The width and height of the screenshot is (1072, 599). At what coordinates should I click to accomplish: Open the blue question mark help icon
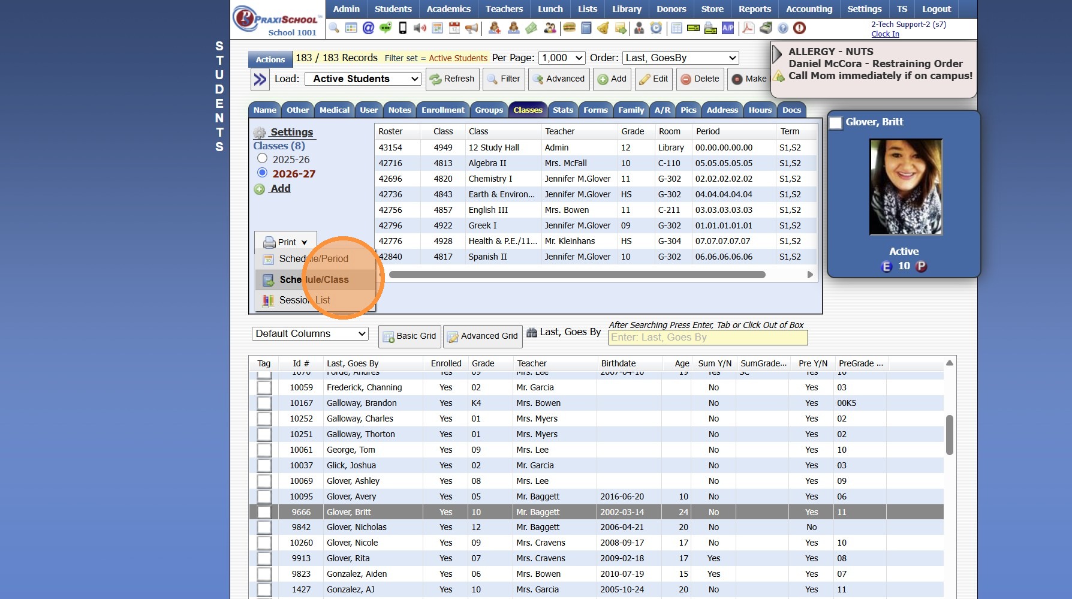(783, 28)
